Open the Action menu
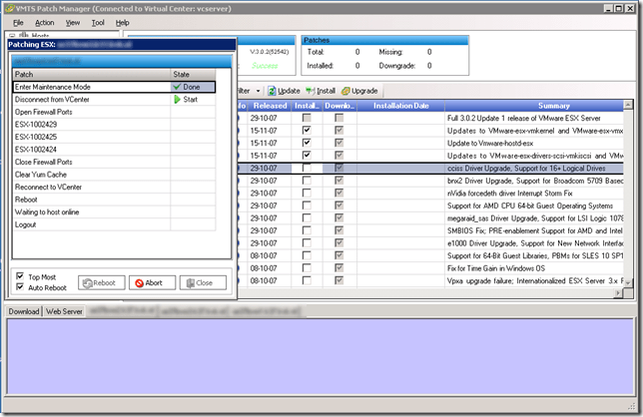This screenshot has width=643, height=417. pyautogui.click(x=44, y=23)
